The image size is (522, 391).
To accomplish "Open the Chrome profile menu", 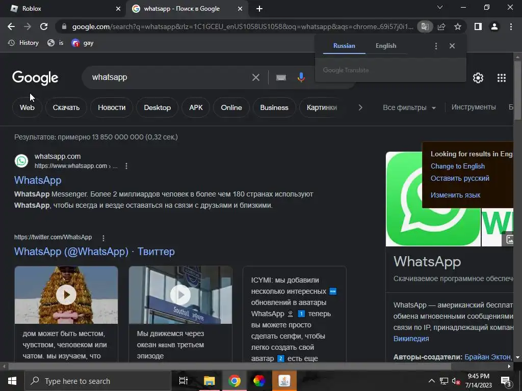I will [x=494, y=26].
